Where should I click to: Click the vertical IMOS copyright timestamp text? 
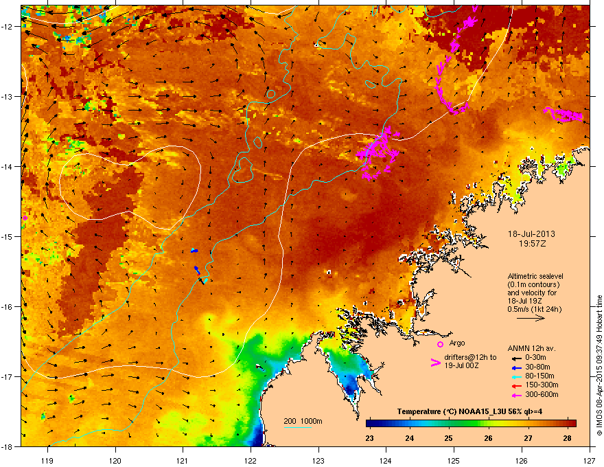(599, 365)
